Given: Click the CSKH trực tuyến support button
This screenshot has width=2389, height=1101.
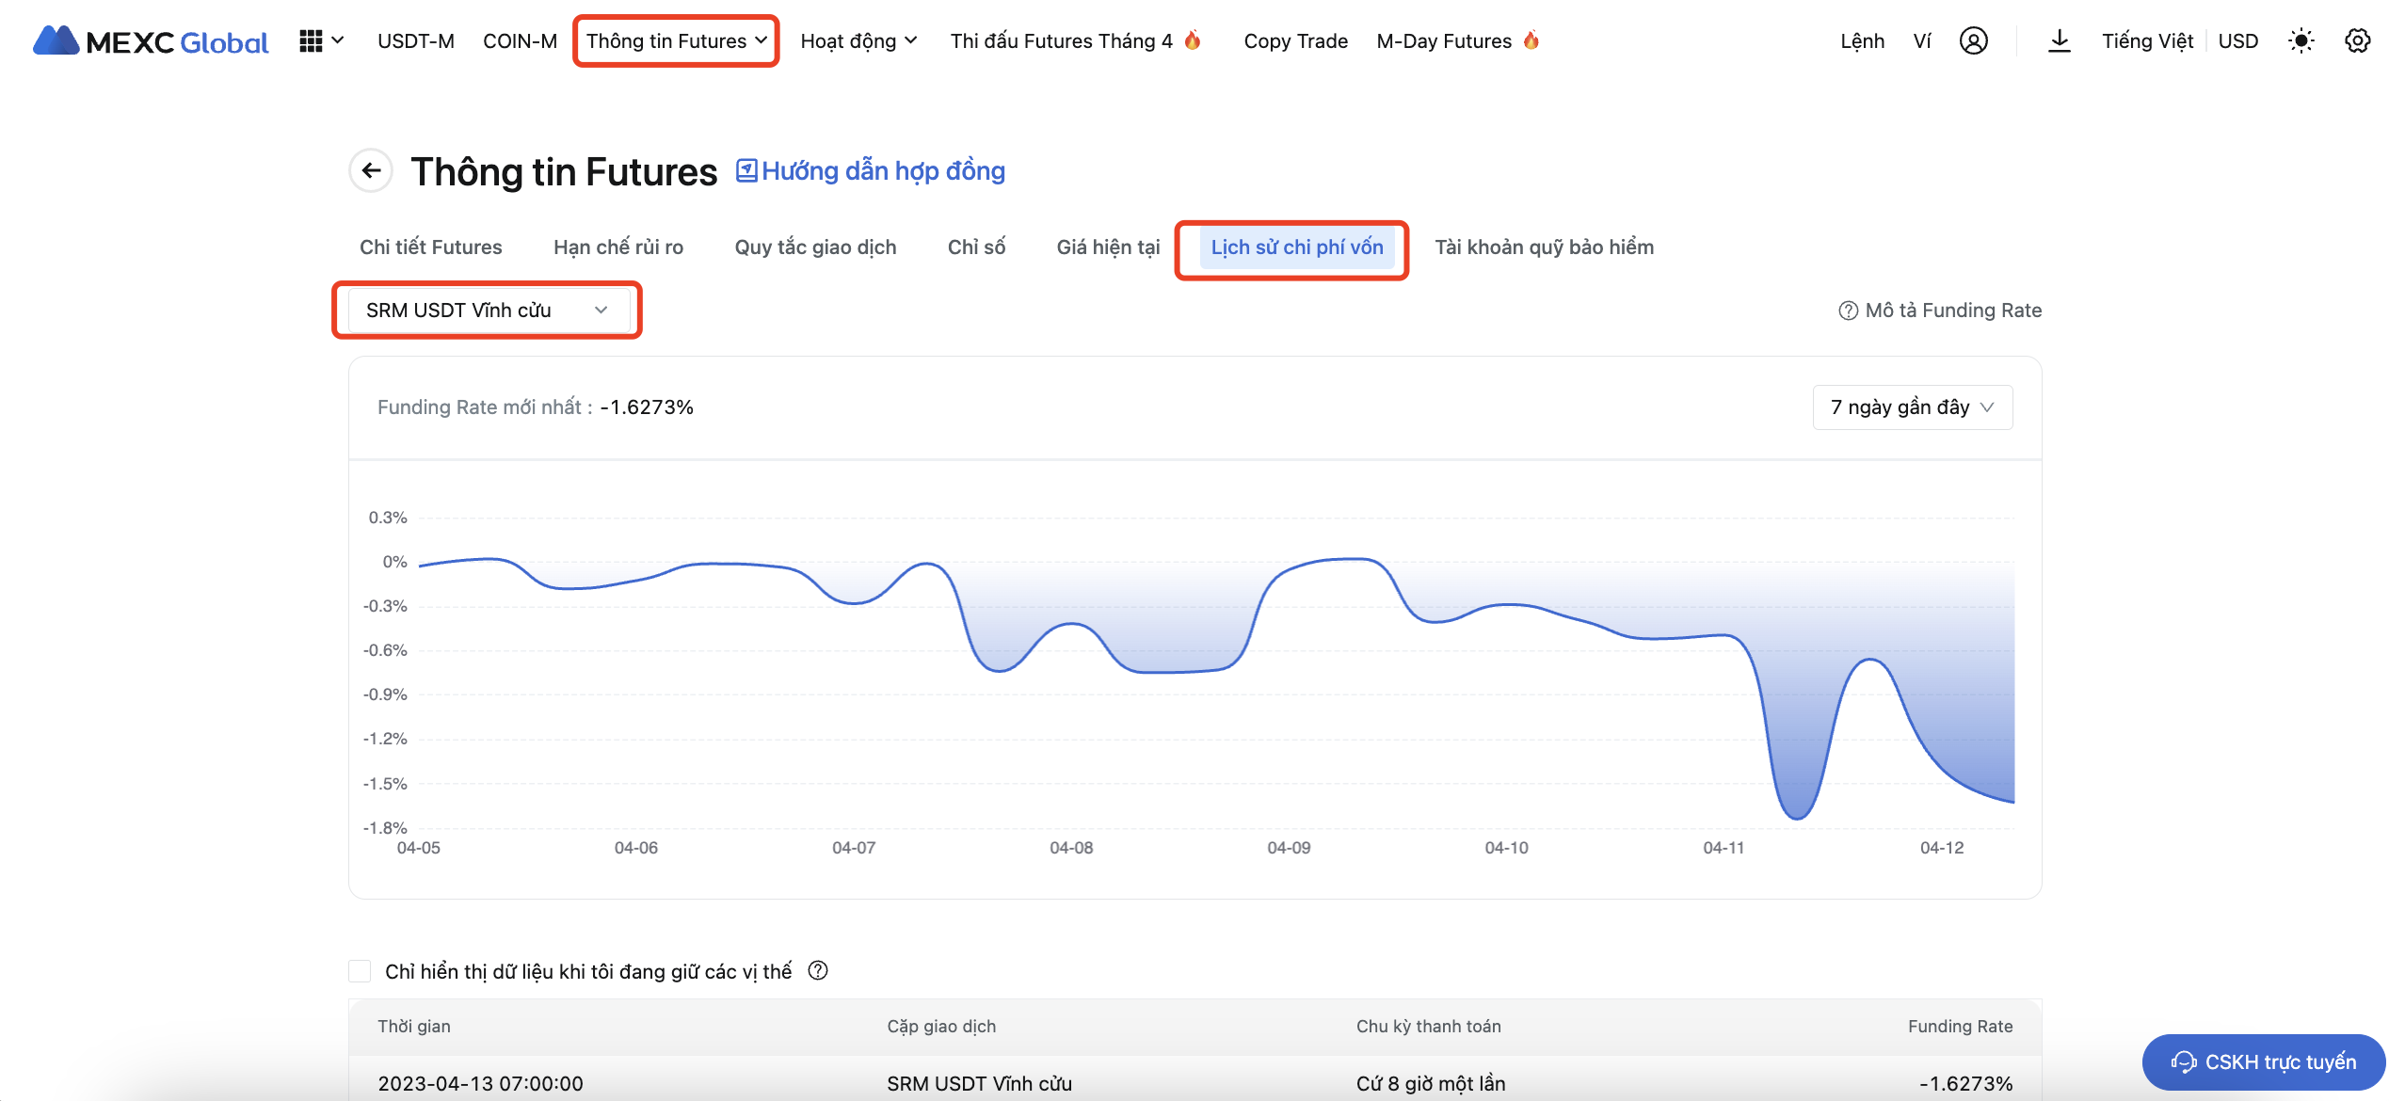Looking at the screenshot, I should [x=2263, y=1061].
